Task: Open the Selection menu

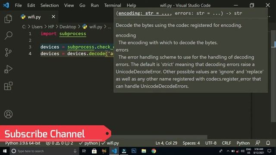Action: click(x=50, y=5)
